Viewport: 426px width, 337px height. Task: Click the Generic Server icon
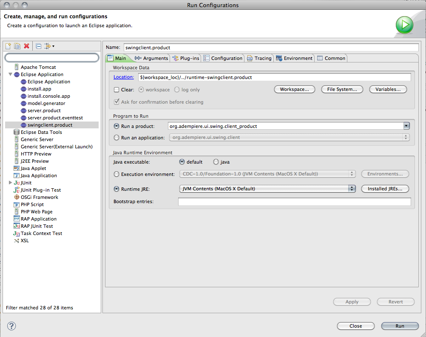[x=17, y=139]
